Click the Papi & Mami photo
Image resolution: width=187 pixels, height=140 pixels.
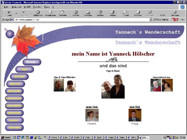[x=113, y=86]
